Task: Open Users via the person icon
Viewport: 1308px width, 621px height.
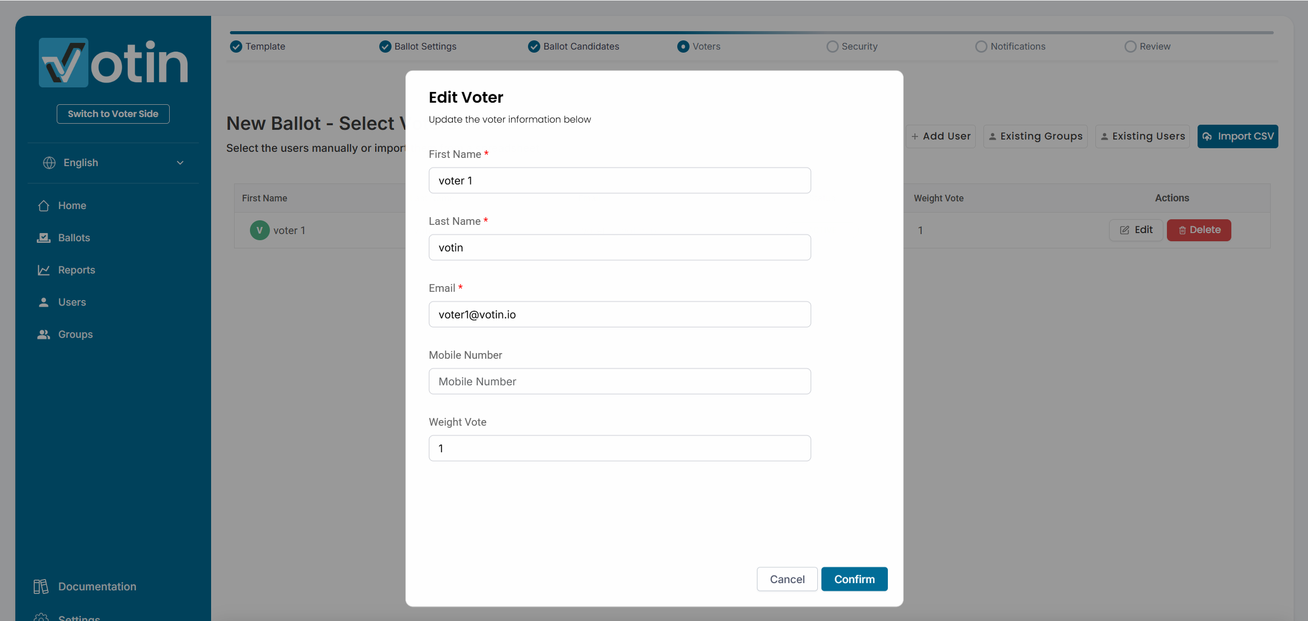Action: pyautogui.click(x=44, y=302)
